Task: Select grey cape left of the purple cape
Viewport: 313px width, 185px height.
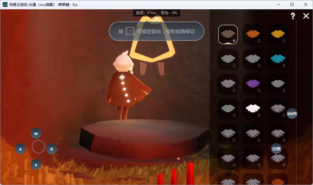Action: coord(228,84)
